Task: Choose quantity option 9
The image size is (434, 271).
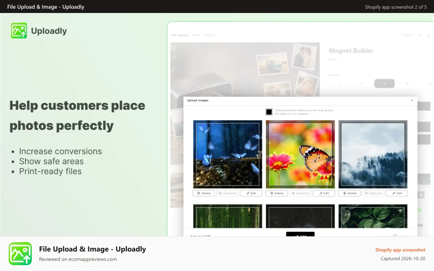Action: point(407,83)
